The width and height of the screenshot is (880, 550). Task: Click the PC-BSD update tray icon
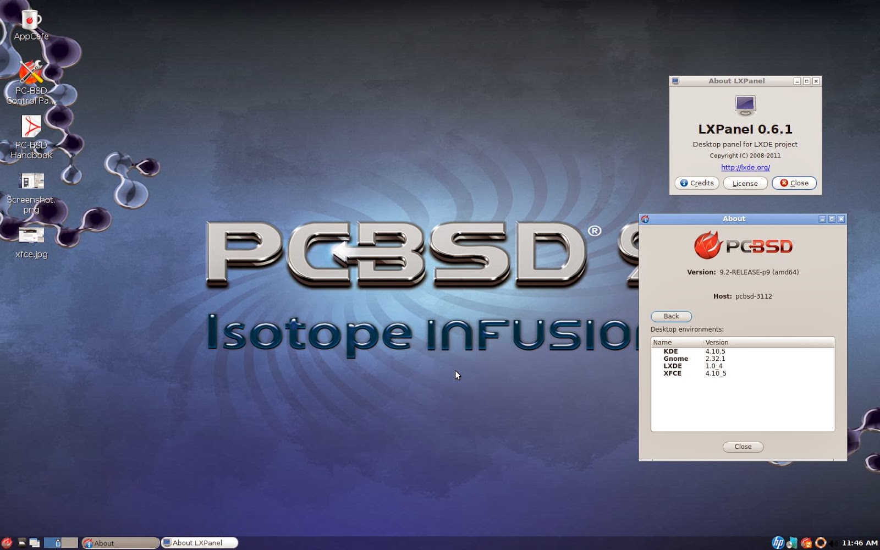click(806, 543)
